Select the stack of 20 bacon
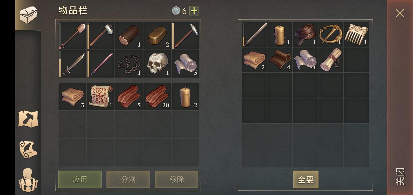The image size is (413, 195). 157,96
